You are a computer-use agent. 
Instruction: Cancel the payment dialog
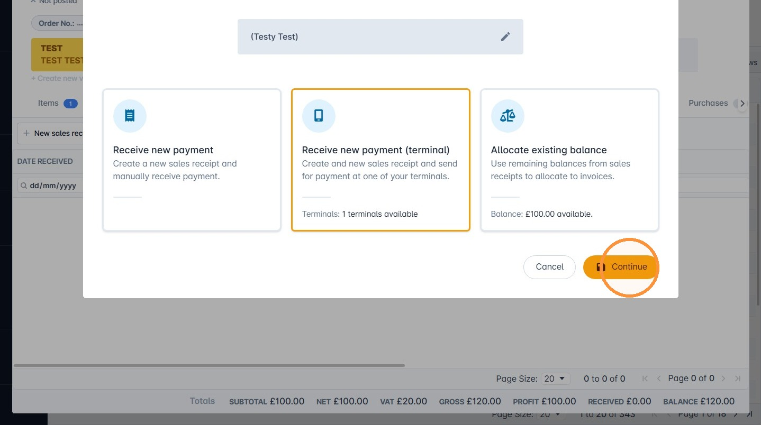pyautogui.click(x=549, y=267)
